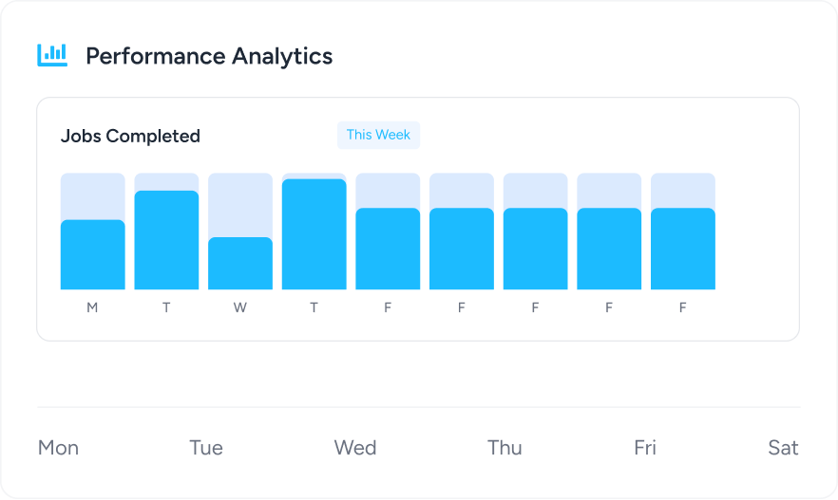Screen dimensions: 838x500
Task: Select the blue bar between M and W bars
Action: (x=166, y=239)
